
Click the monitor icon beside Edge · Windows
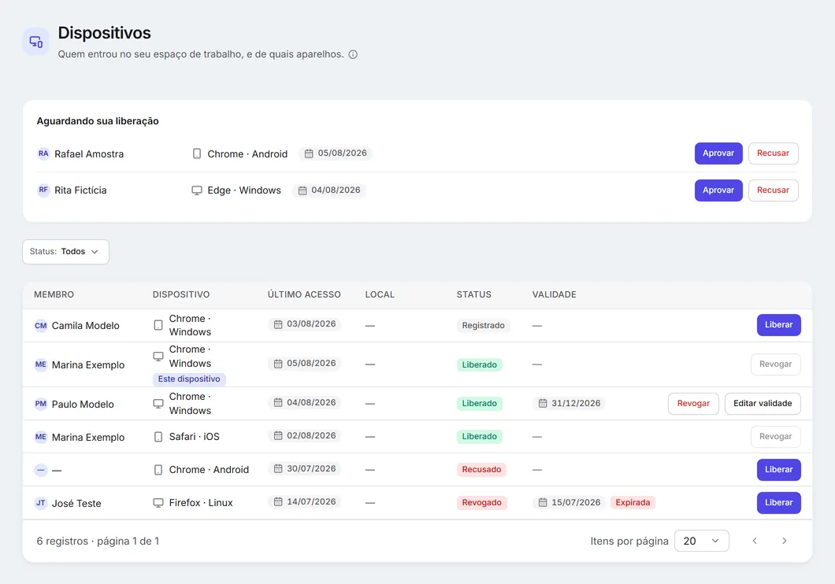click(196, 190)
